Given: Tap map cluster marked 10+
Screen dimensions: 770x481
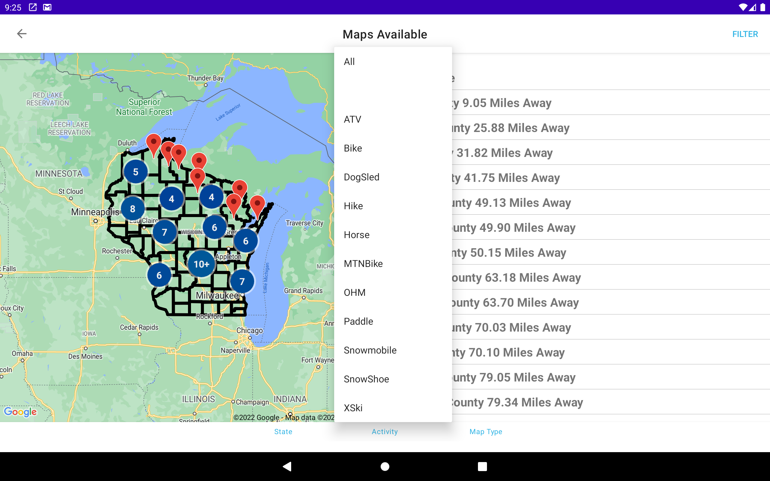Looking at the screenshot, I should pyautogui.click(x=202, y=264).
